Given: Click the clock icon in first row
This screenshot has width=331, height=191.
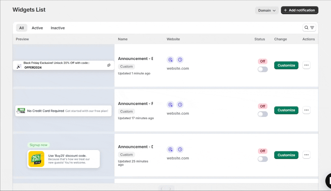Looking at the screenshot, I should coord(180,60).
